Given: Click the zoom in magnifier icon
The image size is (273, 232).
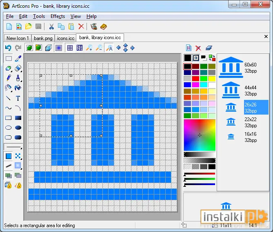Looking at the screenshot, I should [89, 48].
